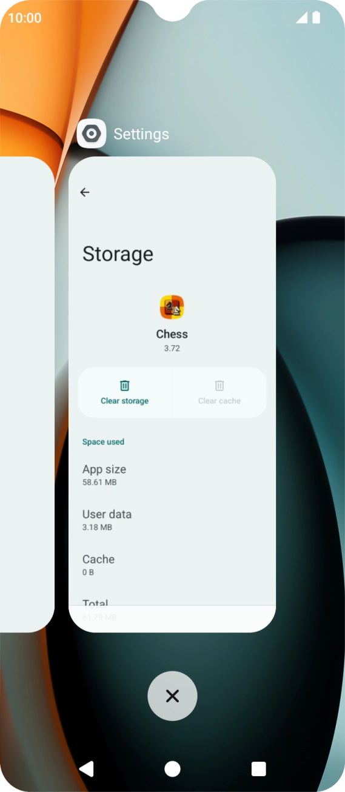Tap the Settings gear app icon
Viewport: 345px width, 792px height.
tap(92, 133)
